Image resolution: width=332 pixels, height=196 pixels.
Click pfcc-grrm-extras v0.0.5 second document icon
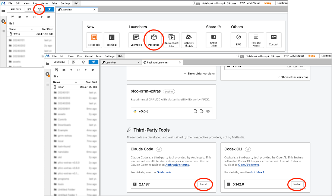pyautogui.click(x=201, y=111)
